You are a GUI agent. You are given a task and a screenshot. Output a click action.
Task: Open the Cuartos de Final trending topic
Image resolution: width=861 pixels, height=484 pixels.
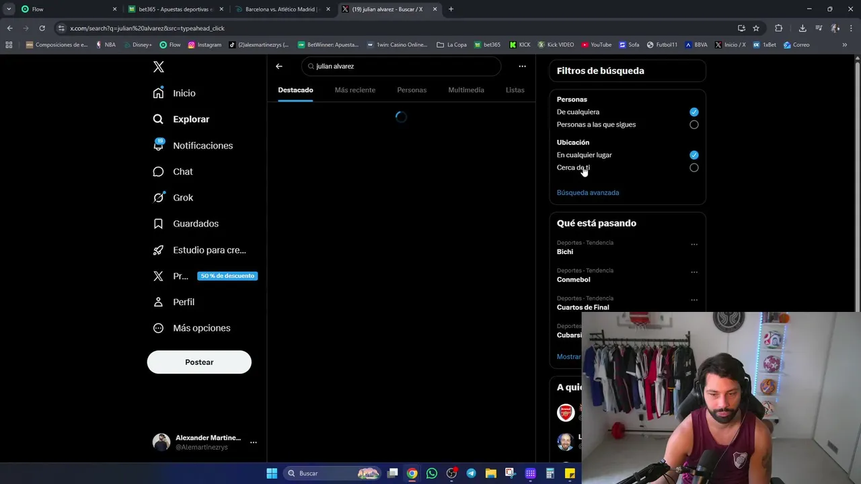coord(583,307)
